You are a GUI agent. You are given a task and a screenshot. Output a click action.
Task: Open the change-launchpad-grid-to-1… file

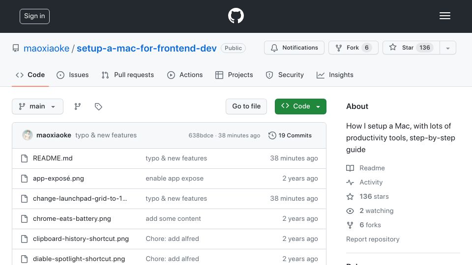(80, 199)
